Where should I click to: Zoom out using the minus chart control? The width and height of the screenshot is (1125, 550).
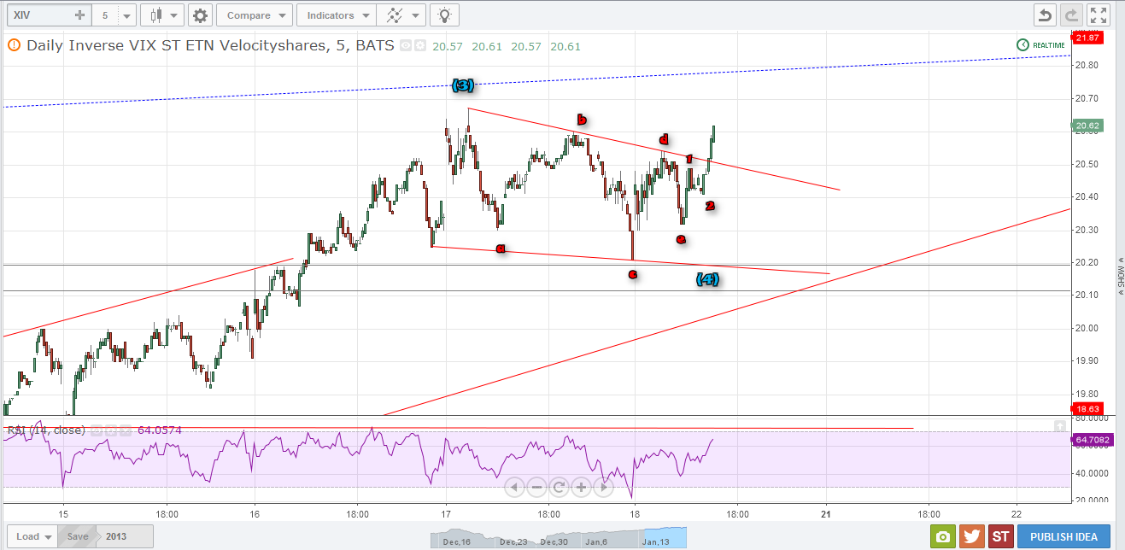click(x=537, y=488)
